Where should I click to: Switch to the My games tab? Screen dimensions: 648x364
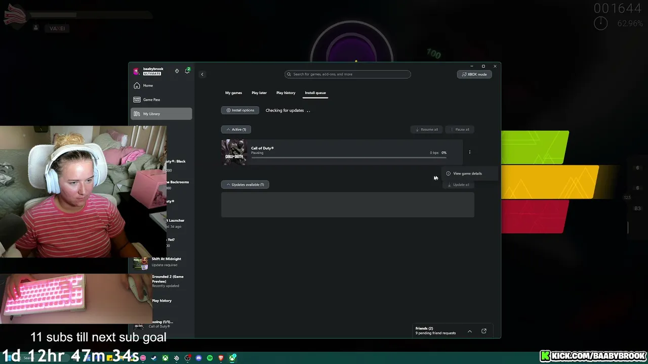click(233, 93)
